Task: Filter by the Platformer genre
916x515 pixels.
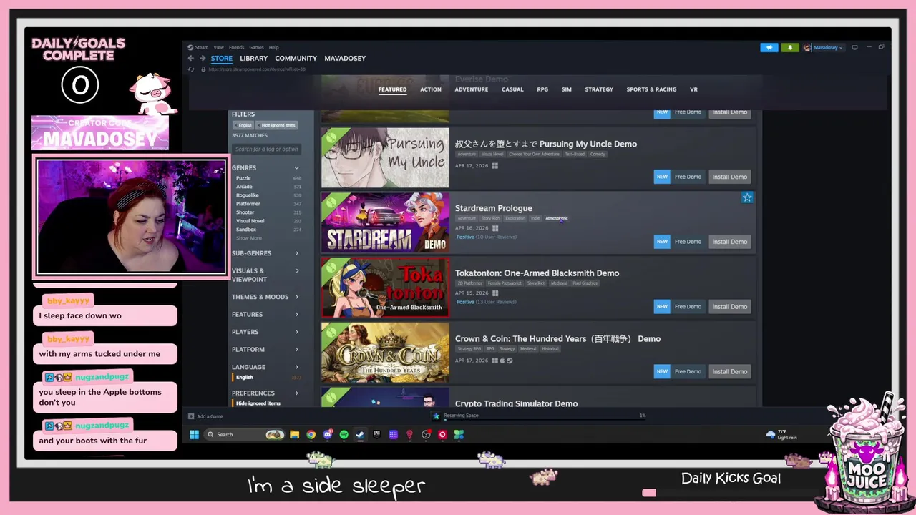Action: pos(268,204)
